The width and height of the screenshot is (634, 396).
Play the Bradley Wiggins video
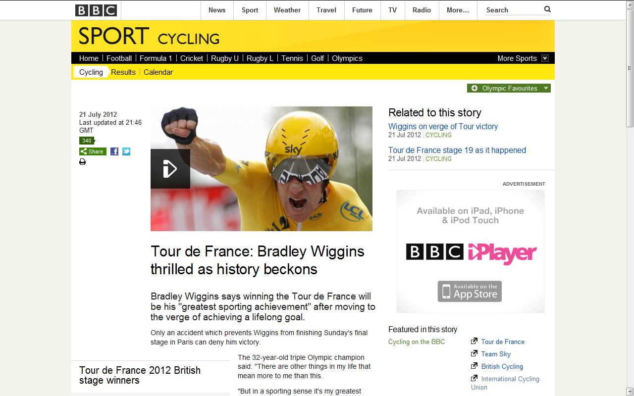pyautogui.click(x=170, y=169)
